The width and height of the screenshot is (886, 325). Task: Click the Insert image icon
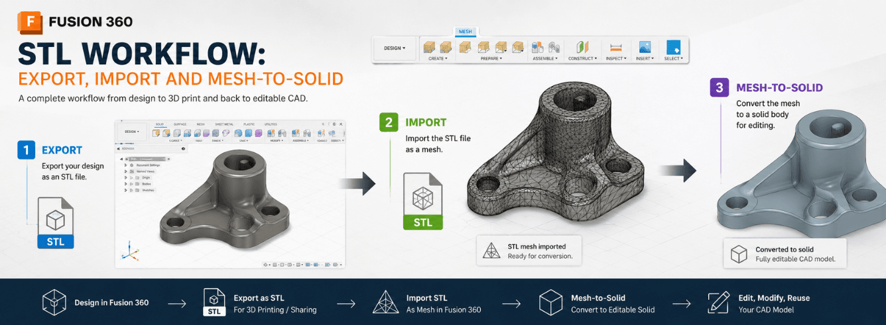pos(645,47)
